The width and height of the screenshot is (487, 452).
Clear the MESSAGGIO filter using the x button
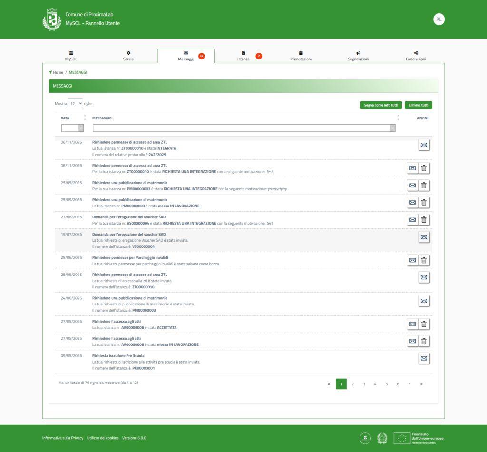point(392,128)
